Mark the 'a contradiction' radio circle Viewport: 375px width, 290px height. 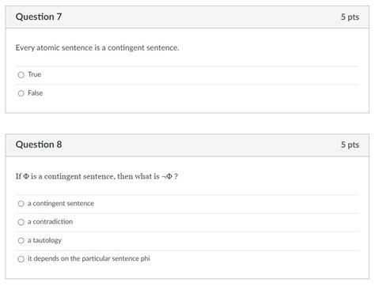pyautogui.click(x=21, y=222)
